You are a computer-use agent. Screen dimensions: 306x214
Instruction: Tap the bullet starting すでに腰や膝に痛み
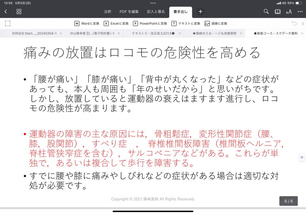154,181
